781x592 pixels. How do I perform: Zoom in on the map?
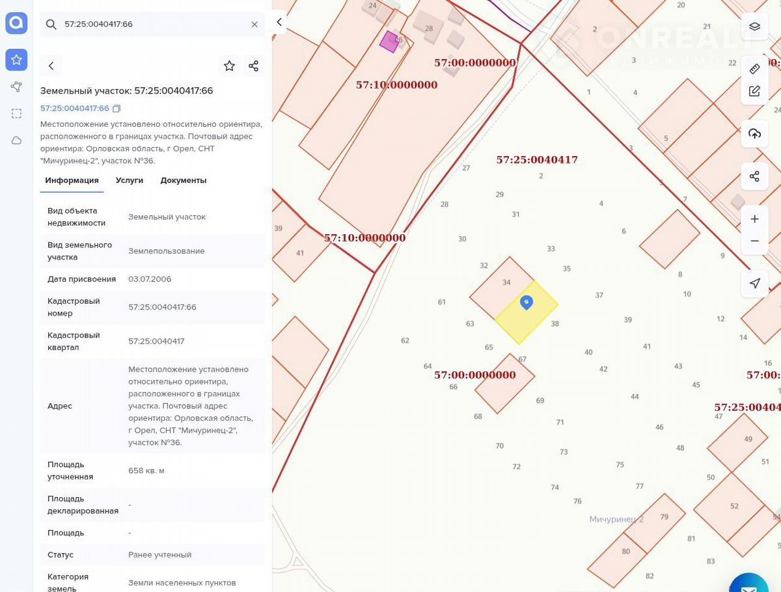tap(754, 219)
